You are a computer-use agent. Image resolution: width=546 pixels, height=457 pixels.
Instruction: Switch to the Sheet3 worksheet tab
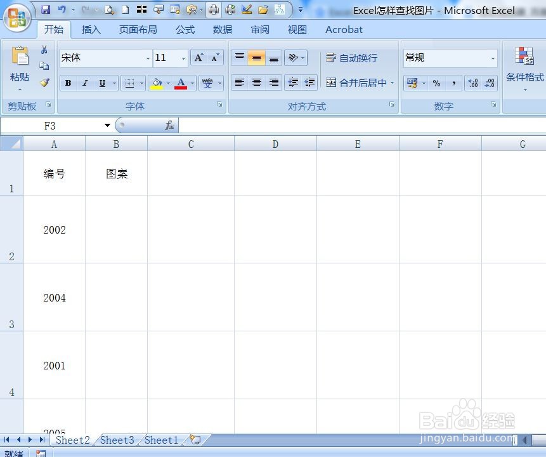(117, 440)
